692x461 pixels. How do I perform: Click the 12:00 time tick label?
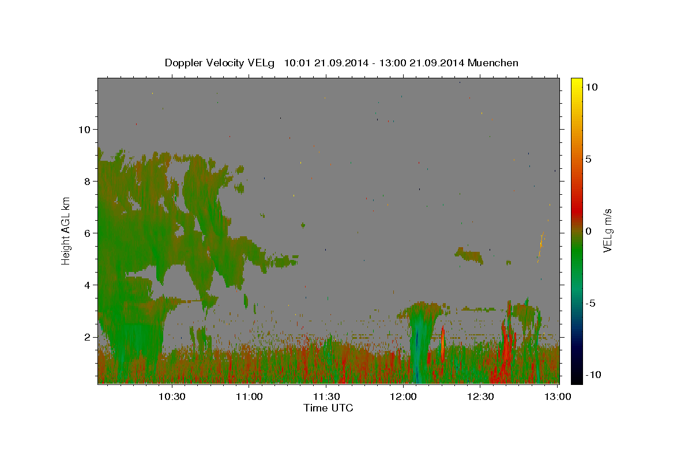[403, 396]
